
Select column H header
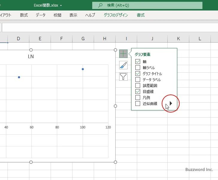[105, 39]
